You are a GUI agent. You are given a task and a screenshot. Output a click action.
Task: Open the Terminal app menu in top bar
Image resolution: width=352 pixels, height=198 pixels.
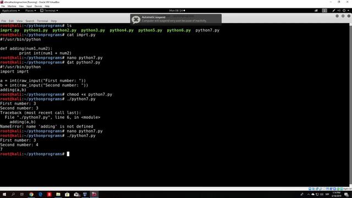click(x=49, y=10)
